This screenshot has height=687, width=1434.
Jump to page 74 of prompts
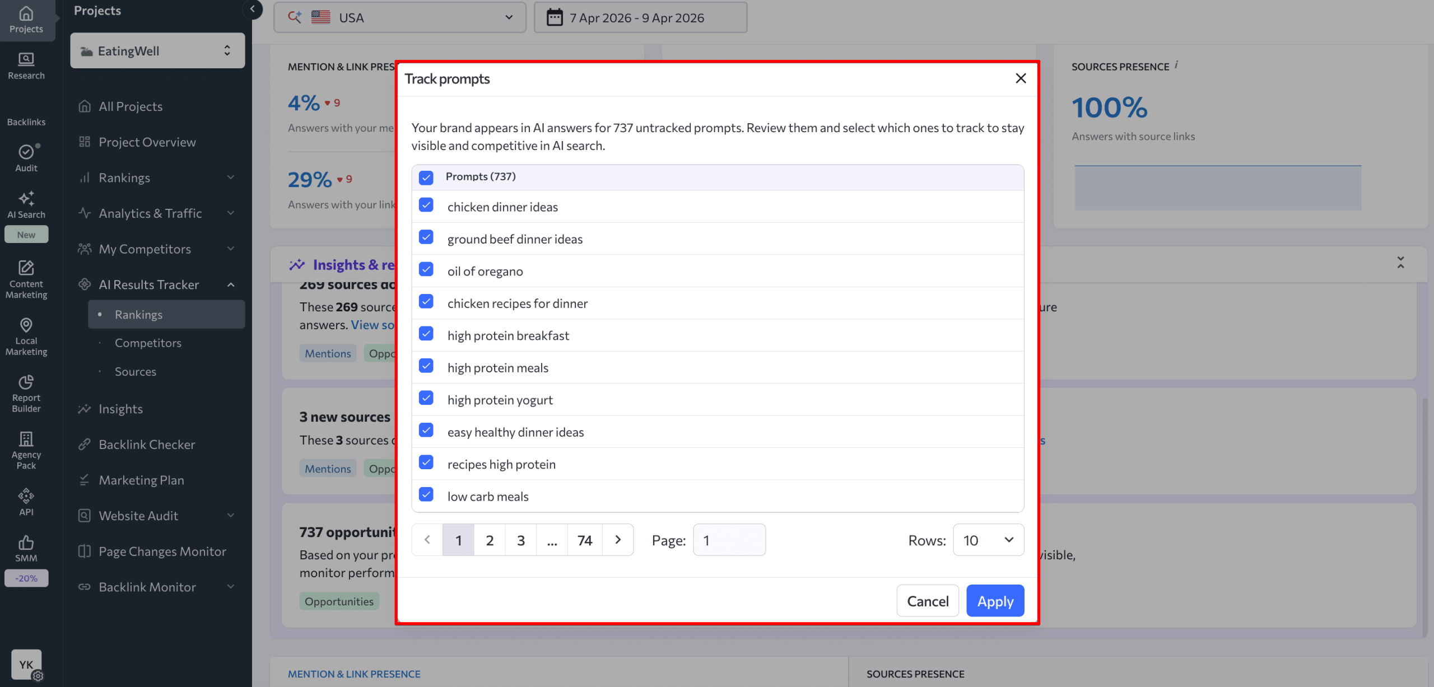tap(584, 540)
